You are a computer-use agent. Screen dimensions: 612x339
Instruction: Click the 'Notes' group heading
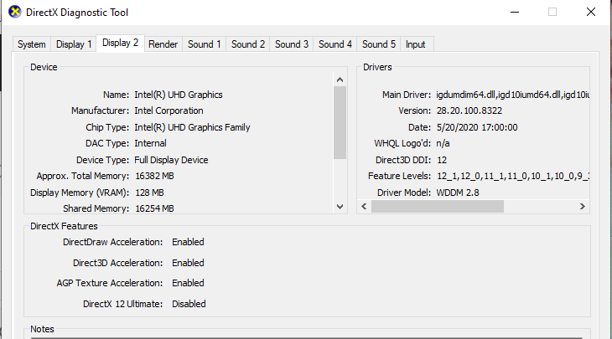click(42, 329)
